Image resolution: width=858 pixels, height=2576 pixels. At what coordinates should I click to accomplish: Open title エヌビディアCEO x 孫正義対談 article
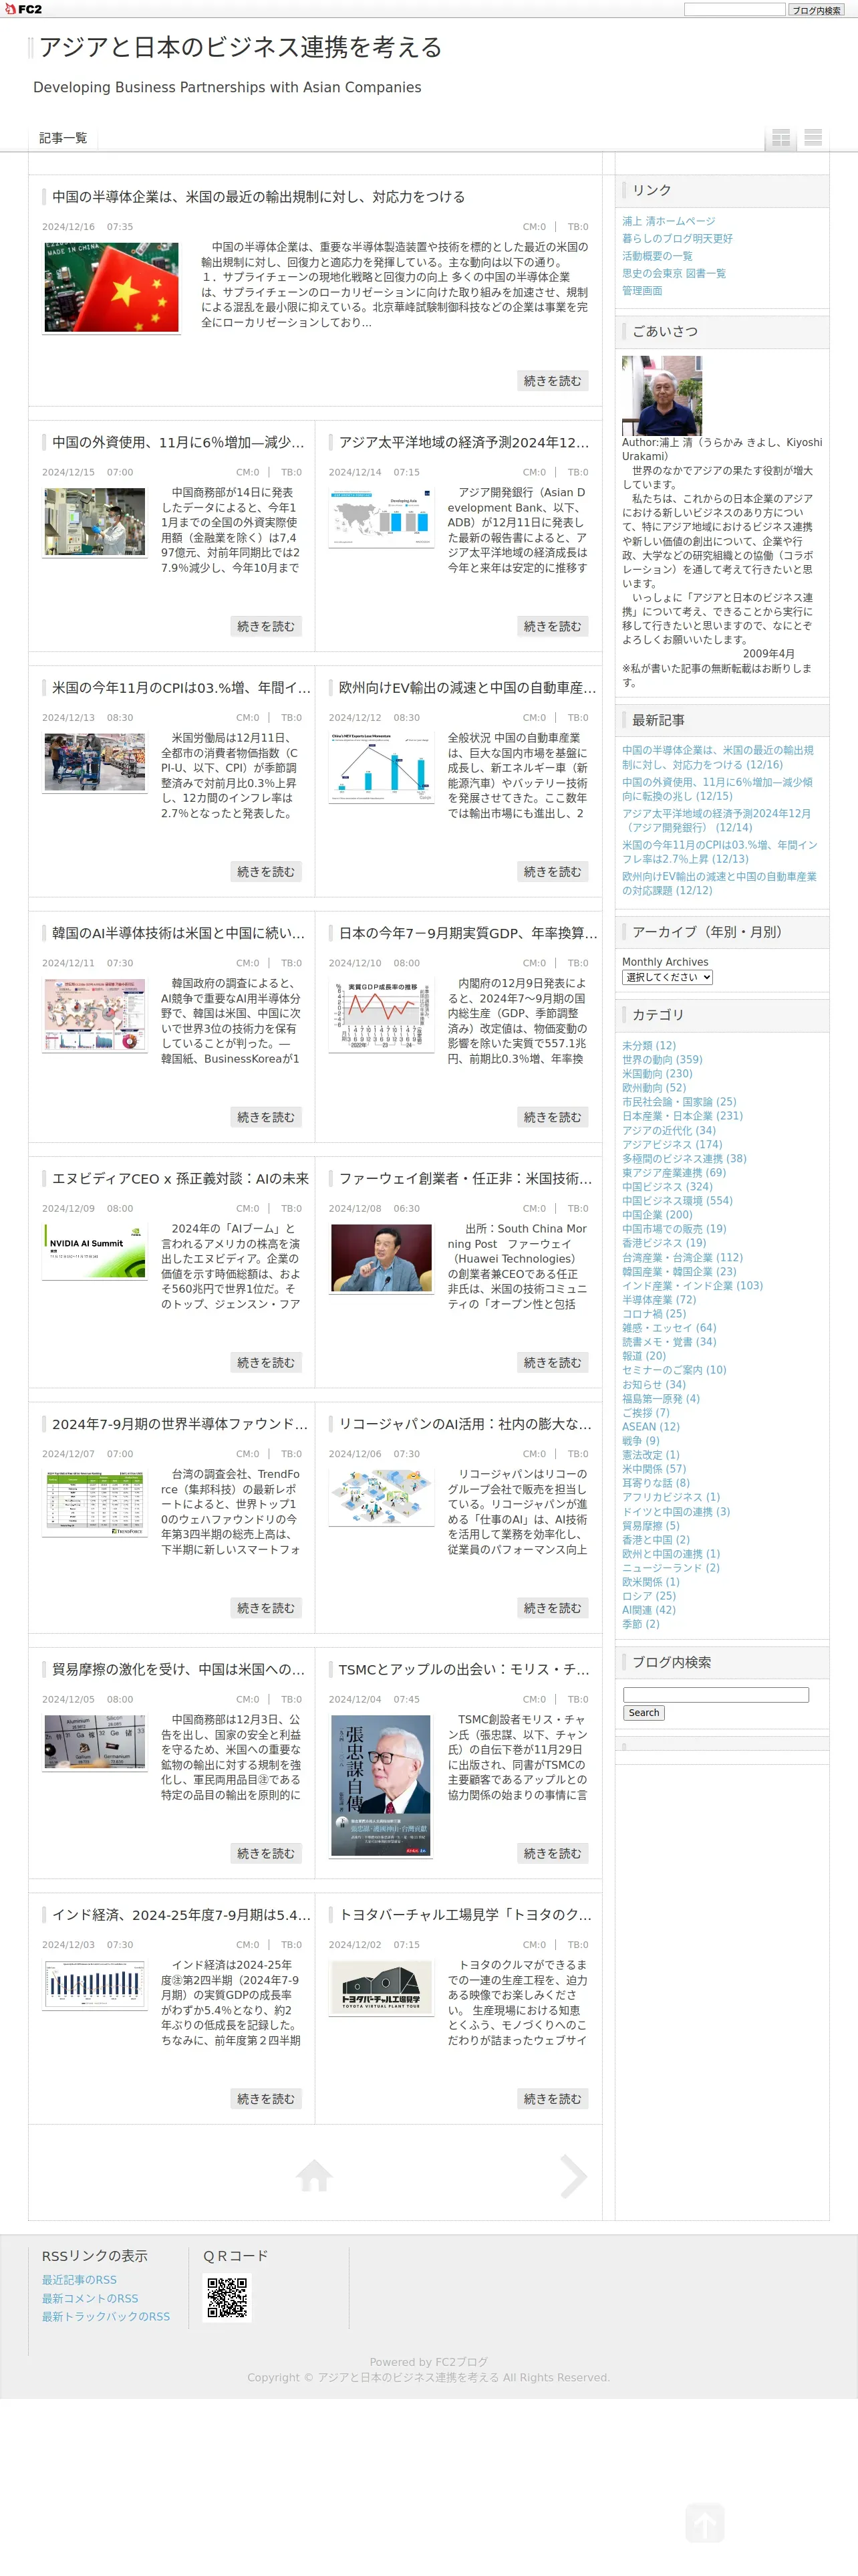tap(181, 1179)
